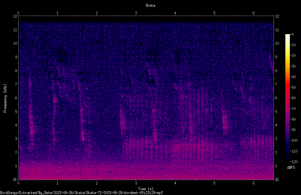301x195 pixels.
Task: Click "5" on the left frequency axis
Action: click(16, 111)
